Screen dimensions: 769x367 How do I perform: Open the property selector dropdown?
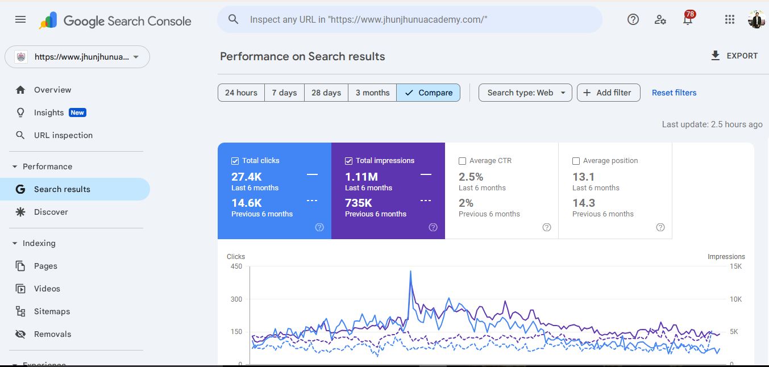[x=77, y=57]
